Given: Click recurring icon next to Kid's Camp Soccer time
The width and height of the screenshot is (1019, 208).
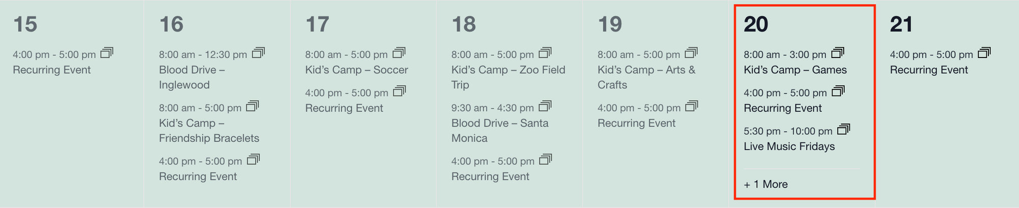Looking at the screenshot, I should pos(399,53).
